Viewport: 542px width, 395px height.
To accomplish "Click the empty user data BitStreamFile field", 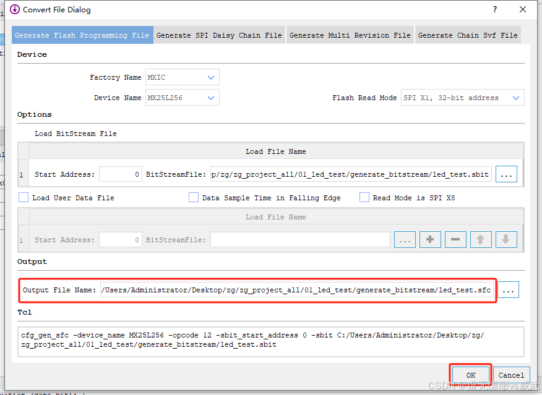I will (300, 239).
